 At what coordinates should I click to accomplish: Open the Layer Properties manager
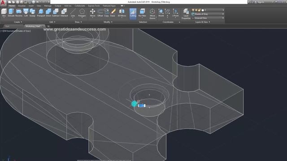pyautogui.click(x=186, y=14)
